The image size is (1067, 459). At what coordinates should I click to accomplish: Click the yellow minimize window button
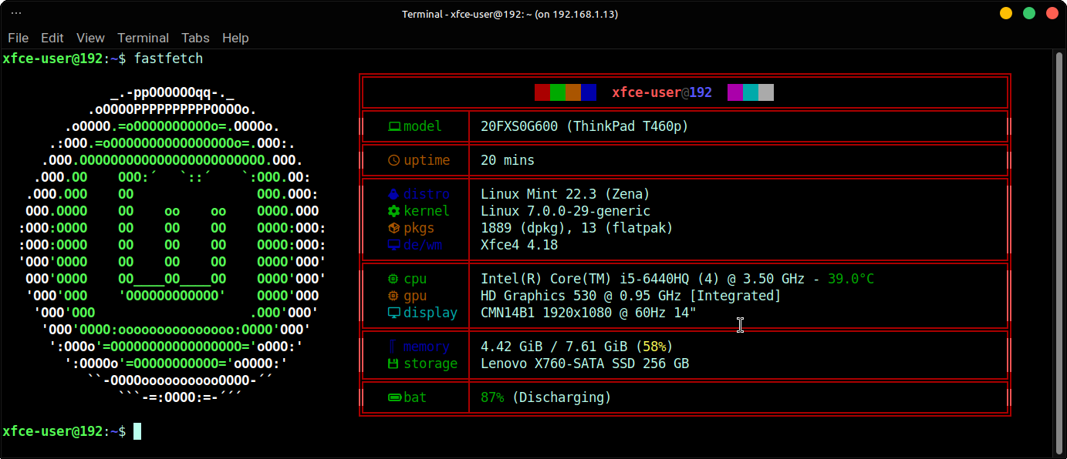pos(1006,13)
